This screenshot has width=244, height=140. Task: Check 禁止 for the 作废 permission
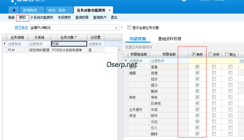tap(230, 109)
